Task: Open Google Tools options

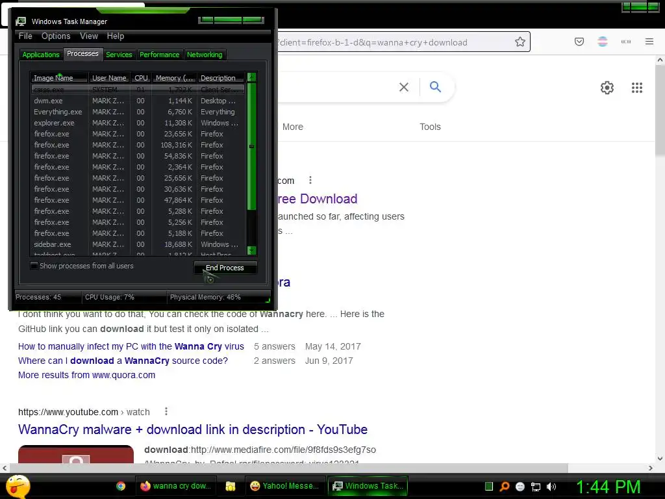Action: 430,127
